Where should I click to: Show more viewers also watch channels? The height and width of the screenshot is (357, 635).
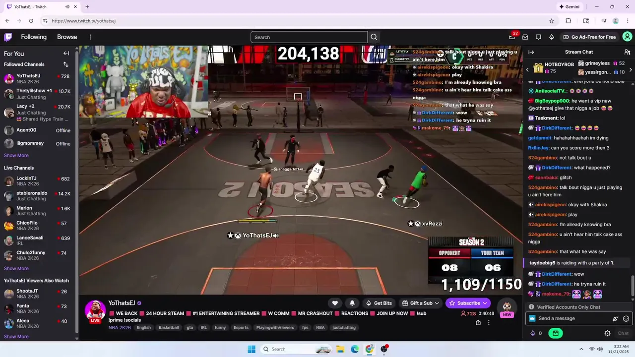(16, 337)
